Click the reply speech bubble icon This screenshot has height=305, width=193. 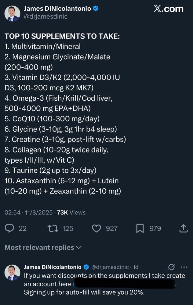coord(9,228)
